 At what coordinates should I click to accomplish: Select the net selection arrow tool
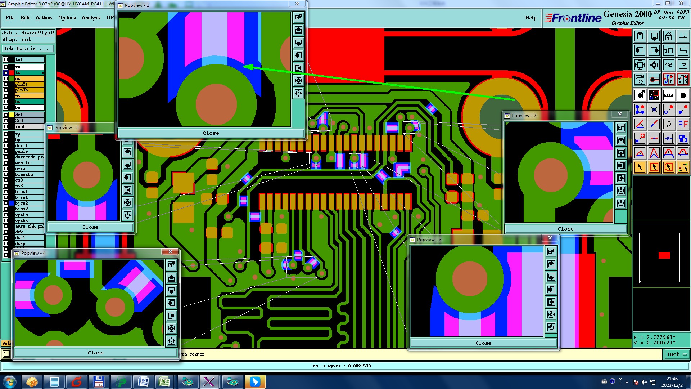[683, 167]
